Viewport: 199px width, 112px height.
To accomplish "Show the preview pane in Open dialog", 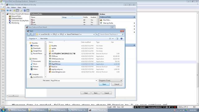I will [x=117, y=39].
